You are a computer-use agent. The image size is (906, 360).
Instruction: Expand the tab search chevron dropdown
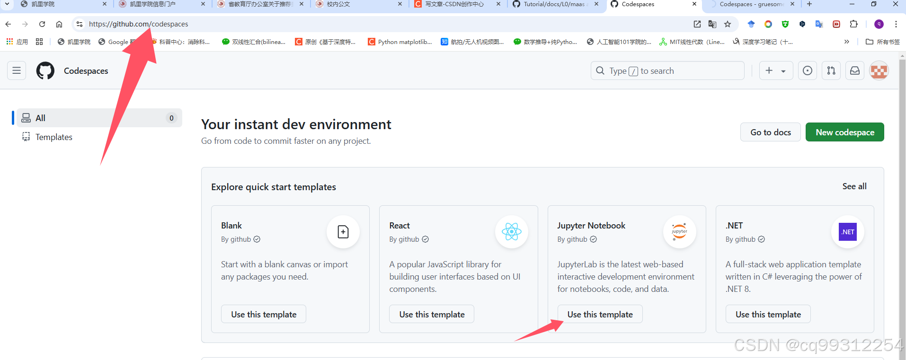coord(7,4)
